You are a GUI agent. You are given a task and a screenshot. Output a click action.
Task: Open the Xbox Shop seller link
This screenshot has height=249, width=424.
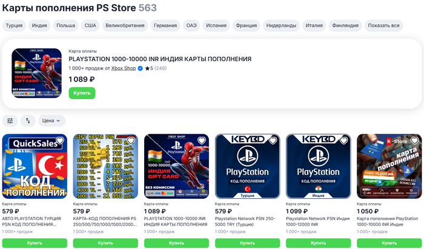click(124, 68)
